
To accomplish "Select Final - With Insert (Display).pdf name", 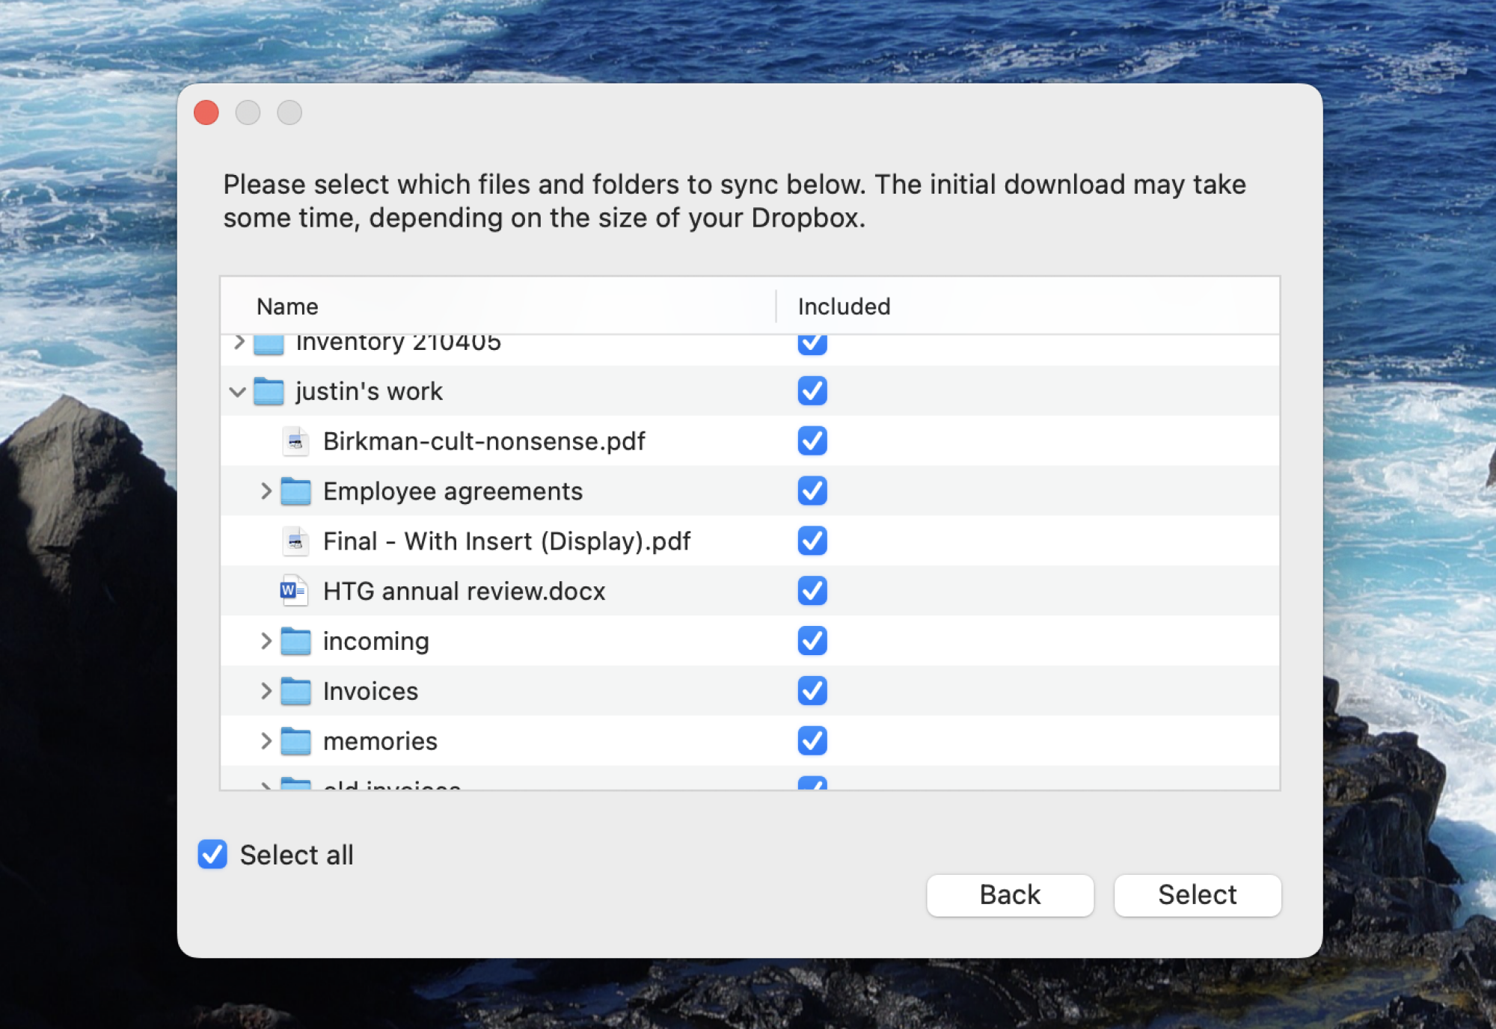I will [x=506, y=541].
